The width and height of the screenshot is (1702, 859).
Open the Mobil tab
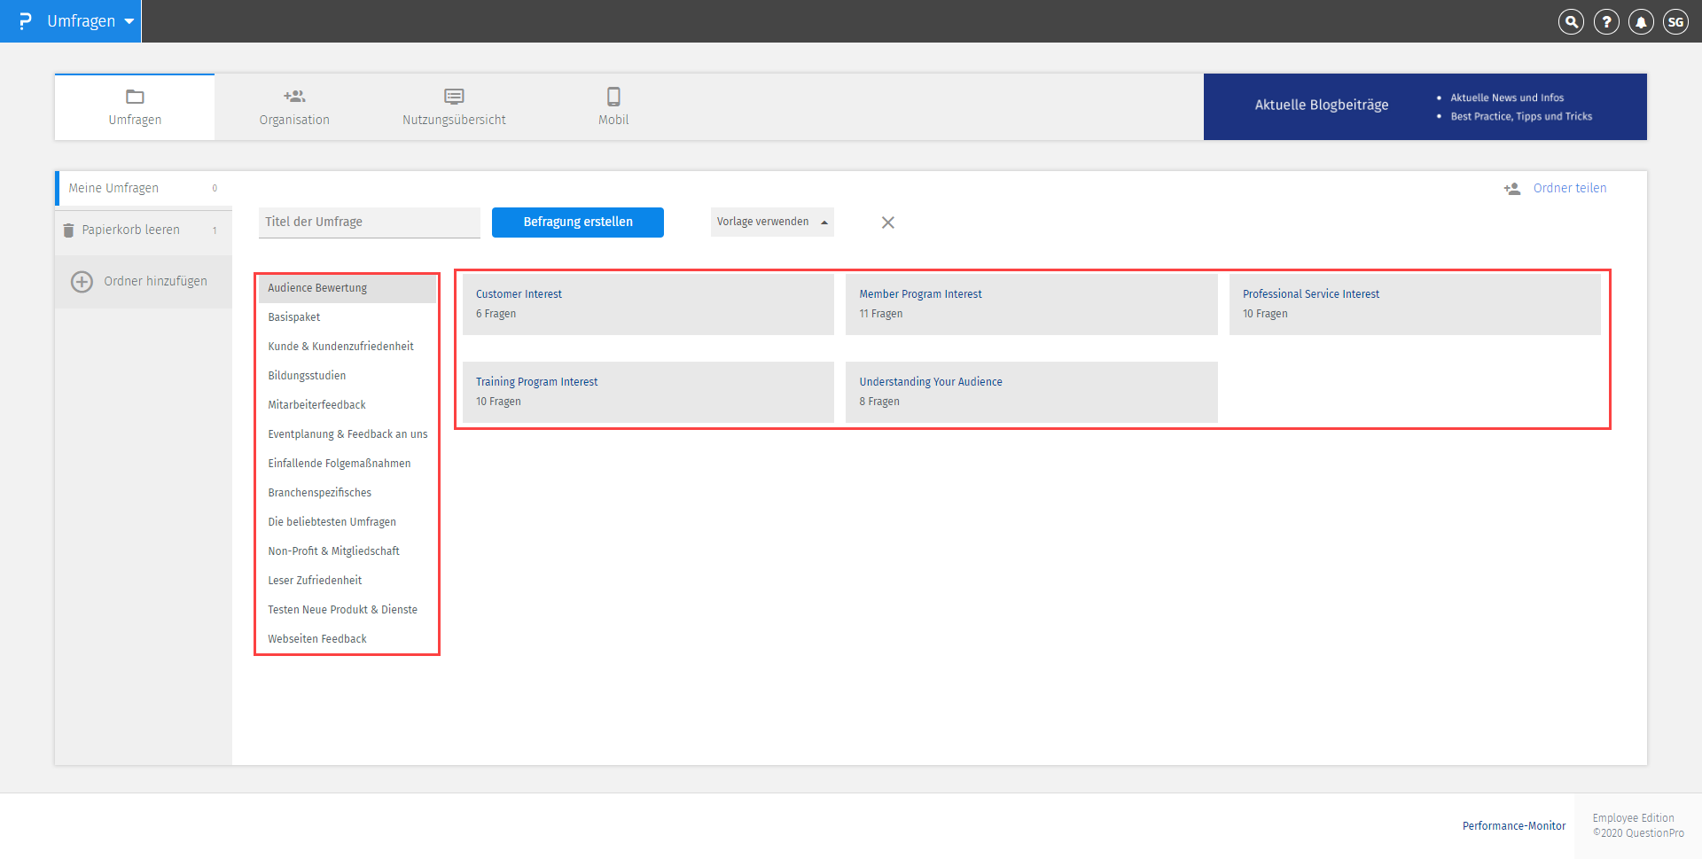coord(613,107)
